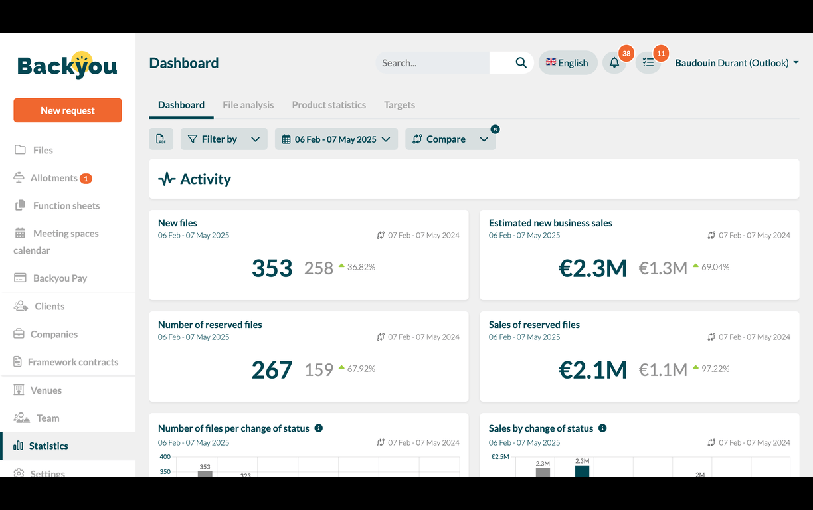
Task: Click compare icon in Estimated new business sales card
Action: (711, 236)
